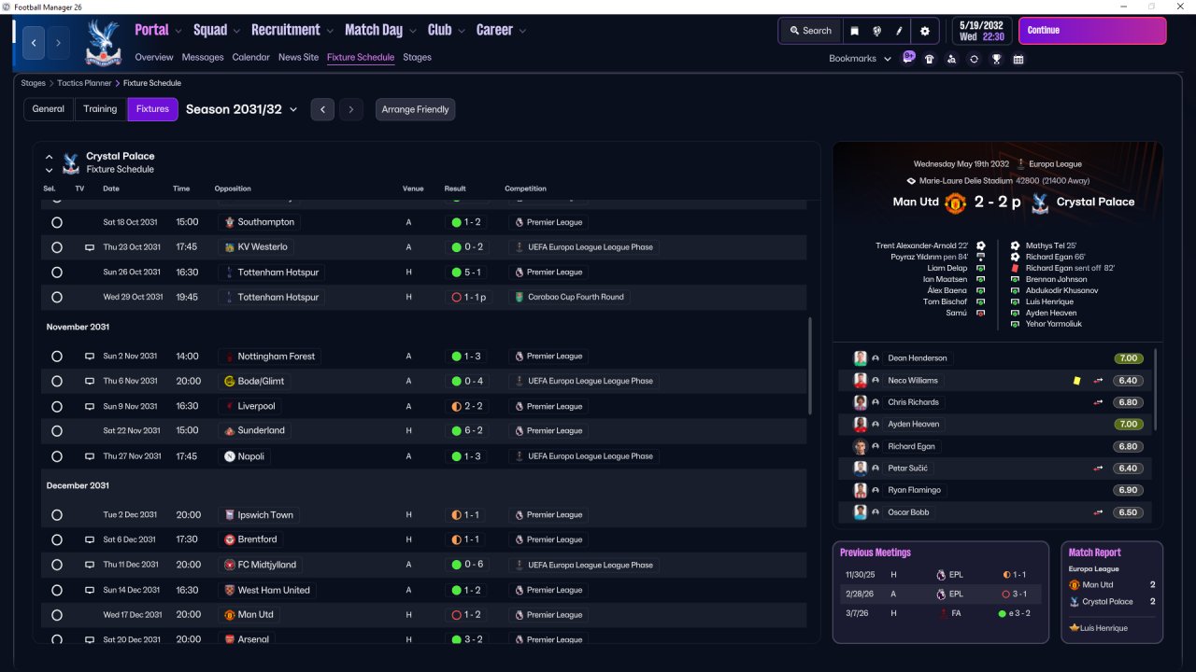This screenshot has height=672, width=1196.
Task: Select the General tab
Action: pos(49,109)
